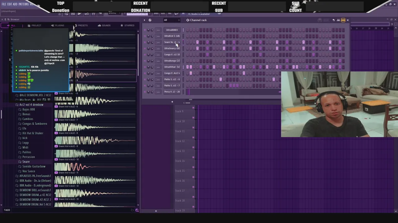Open the Bajos 808 folder
The height and width of the screenshot is (223, 398).
pos(28,110)
